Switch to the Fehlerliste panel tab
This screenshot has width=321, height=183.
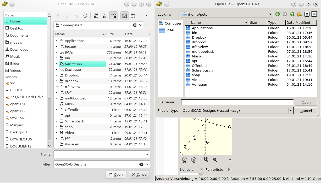[x=214, y=169]
